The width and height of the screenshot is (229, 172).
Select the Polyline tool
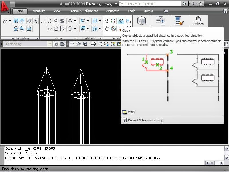coord(50,21)
